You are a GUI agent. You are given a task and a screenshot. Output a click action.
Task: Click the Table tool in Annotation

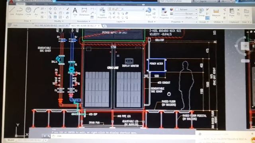[x=92, y=17]
